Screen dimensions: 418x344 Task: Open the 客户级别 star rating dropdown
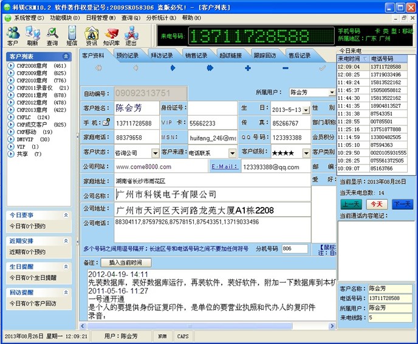[306, 152]
